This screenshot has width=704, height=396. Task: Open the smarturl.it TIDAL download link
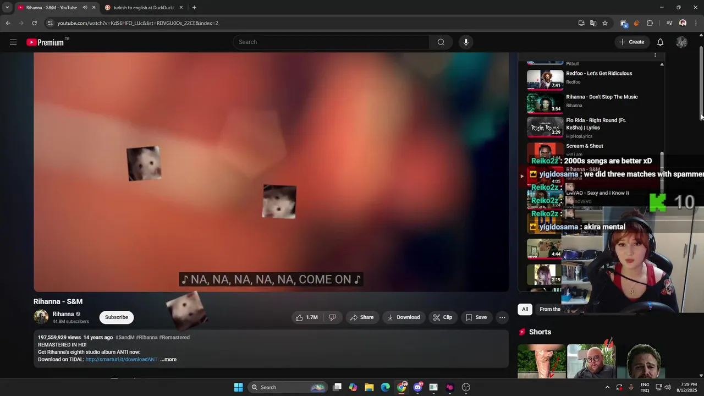[121, 359]
